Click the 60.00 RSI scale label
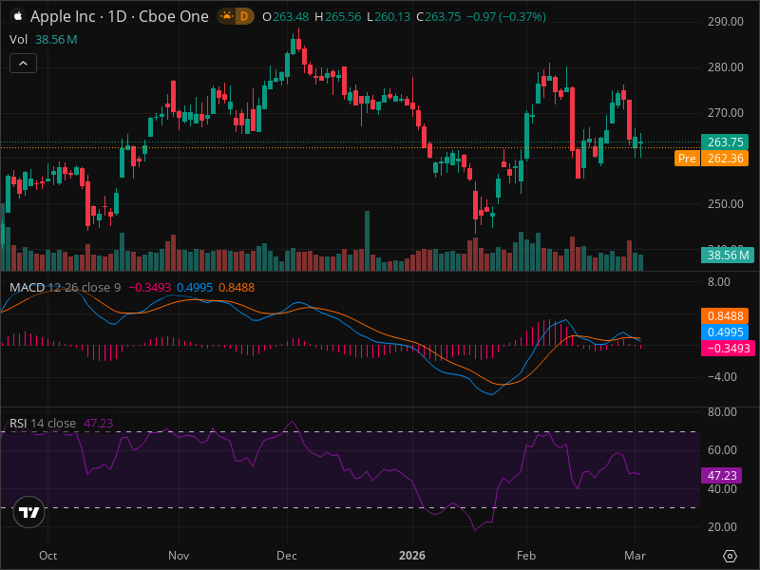 [x=722, y=450]
